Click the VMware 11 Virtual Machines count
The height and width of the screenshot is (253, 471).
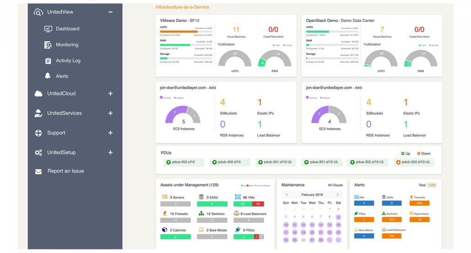click(x=236, y=29)
